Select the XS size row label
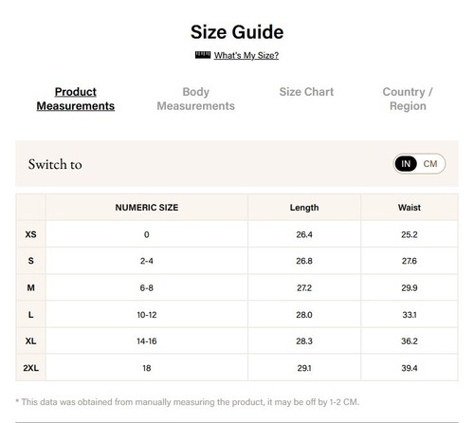The width and height of the screenshot is (474, 423). pos(30,234)
